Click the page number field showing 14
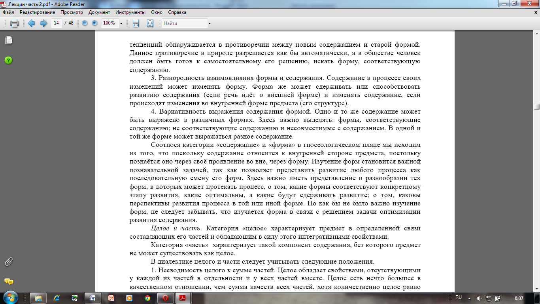Screen dimensions: 540x304 point(56,23)
